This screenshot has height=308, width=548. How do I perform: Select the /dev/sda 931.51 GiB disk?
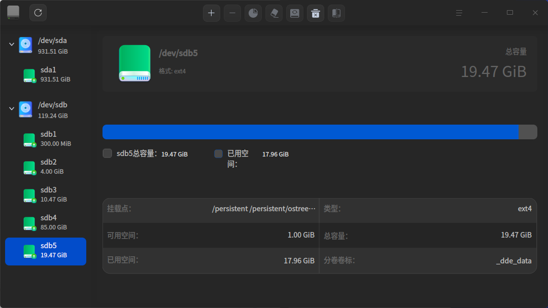point(46,46)
